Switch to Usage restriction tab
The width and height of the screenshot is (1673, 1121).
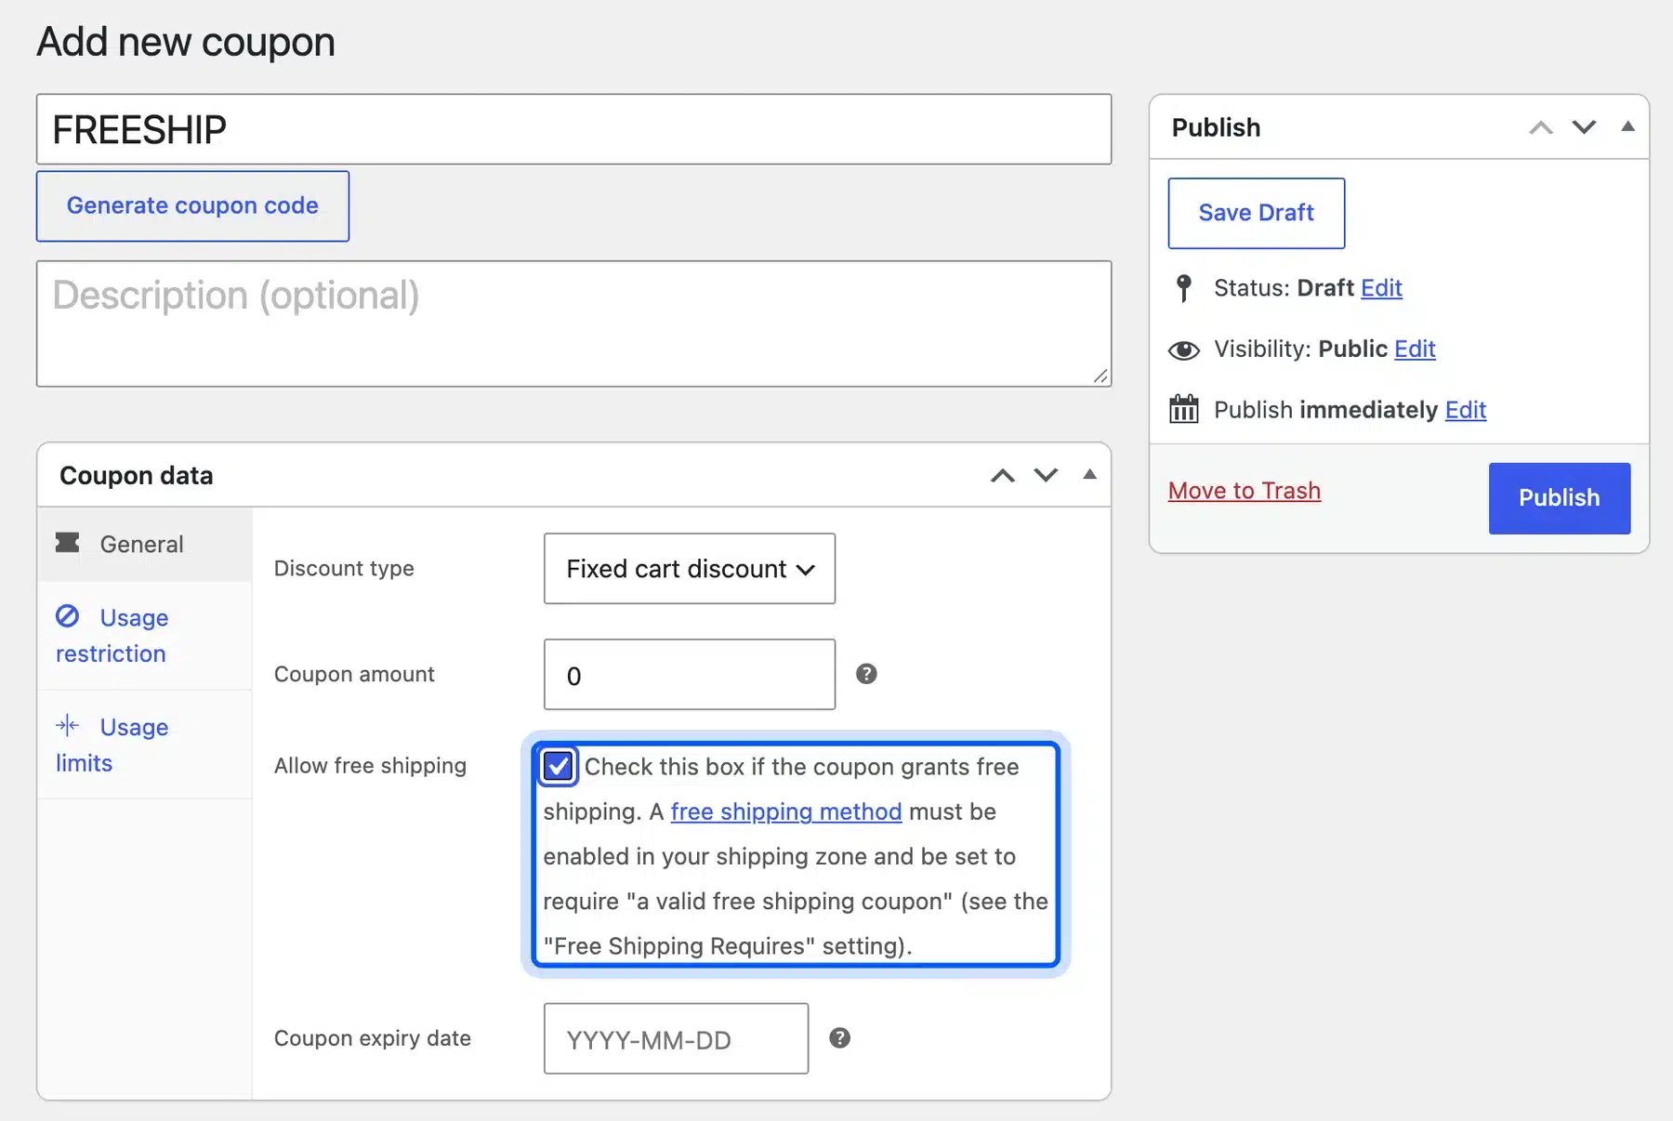click(144, 636)
